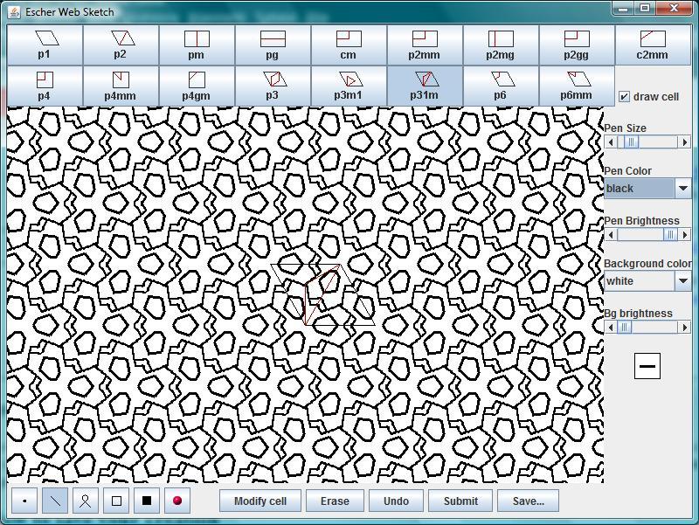Choose the p3m1 symmetry group

pos(349,86)
